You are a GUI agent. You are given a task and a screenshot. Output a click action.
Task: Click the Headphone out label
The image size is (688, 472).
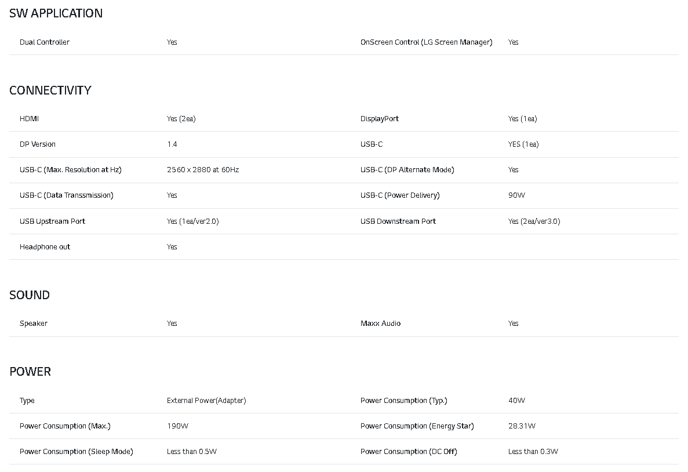[45, 247]
